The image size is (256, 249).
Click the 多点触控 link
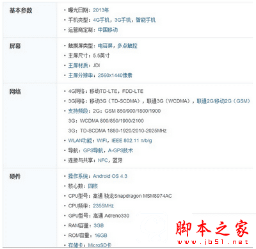click(127, 45)
